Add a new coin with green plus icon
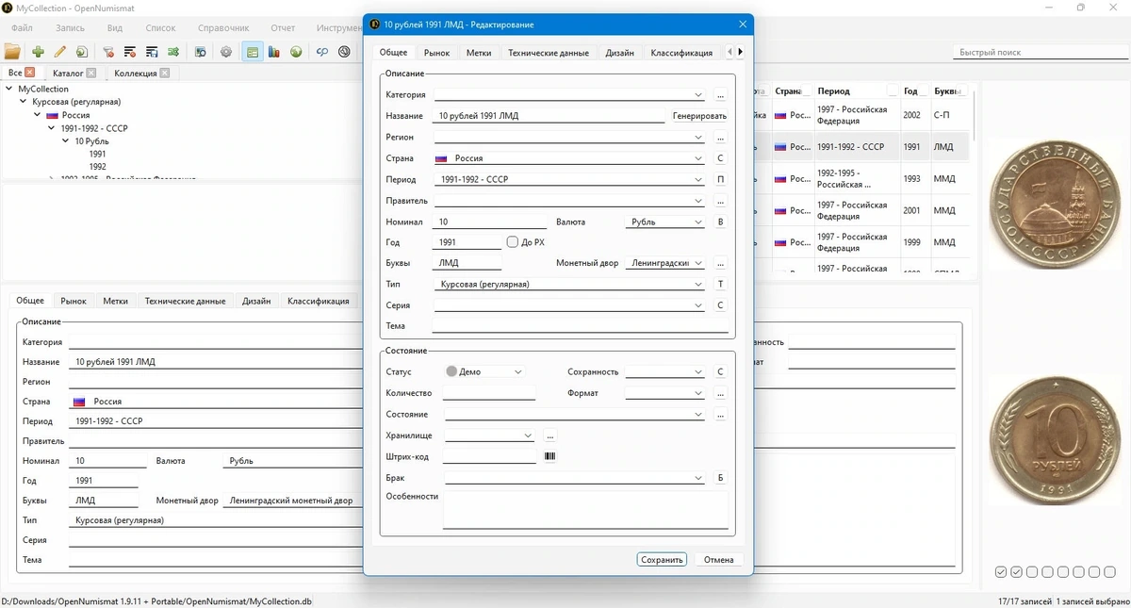1131x608 pixels. click(x=38, y=52)
